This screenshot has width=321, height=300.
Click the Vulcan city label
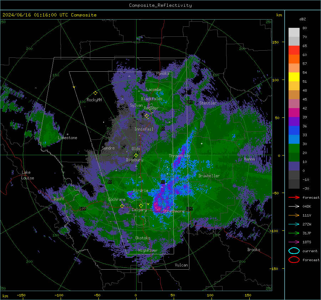(181, 265)
